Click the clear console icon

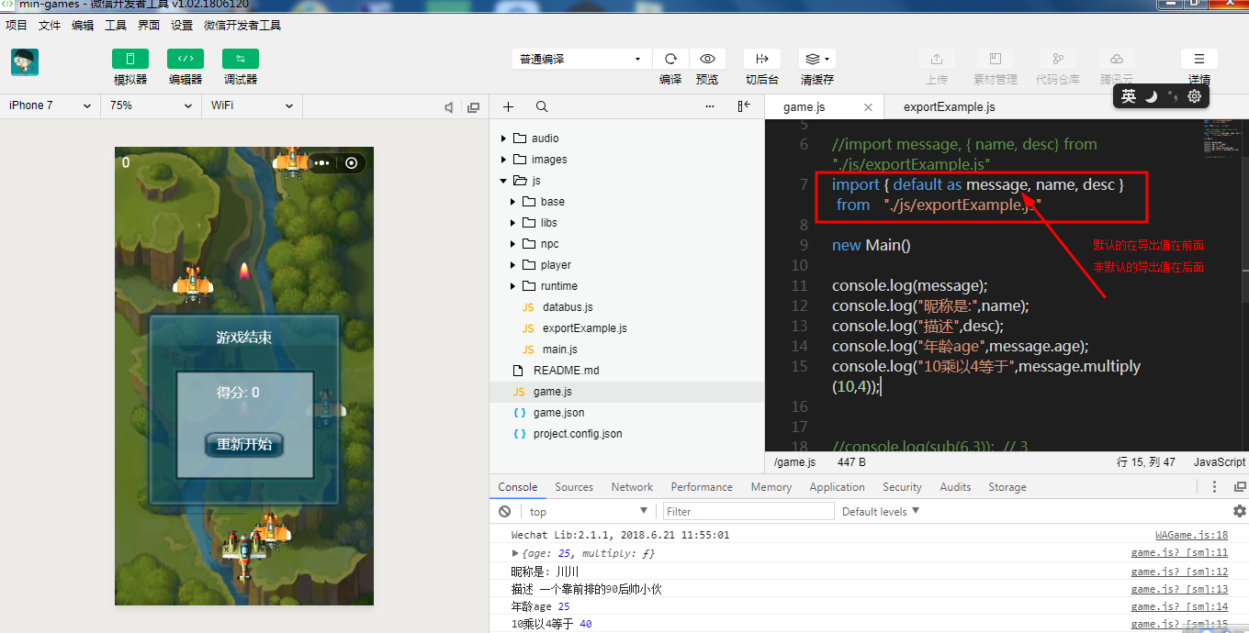click(x=504, y=511)
